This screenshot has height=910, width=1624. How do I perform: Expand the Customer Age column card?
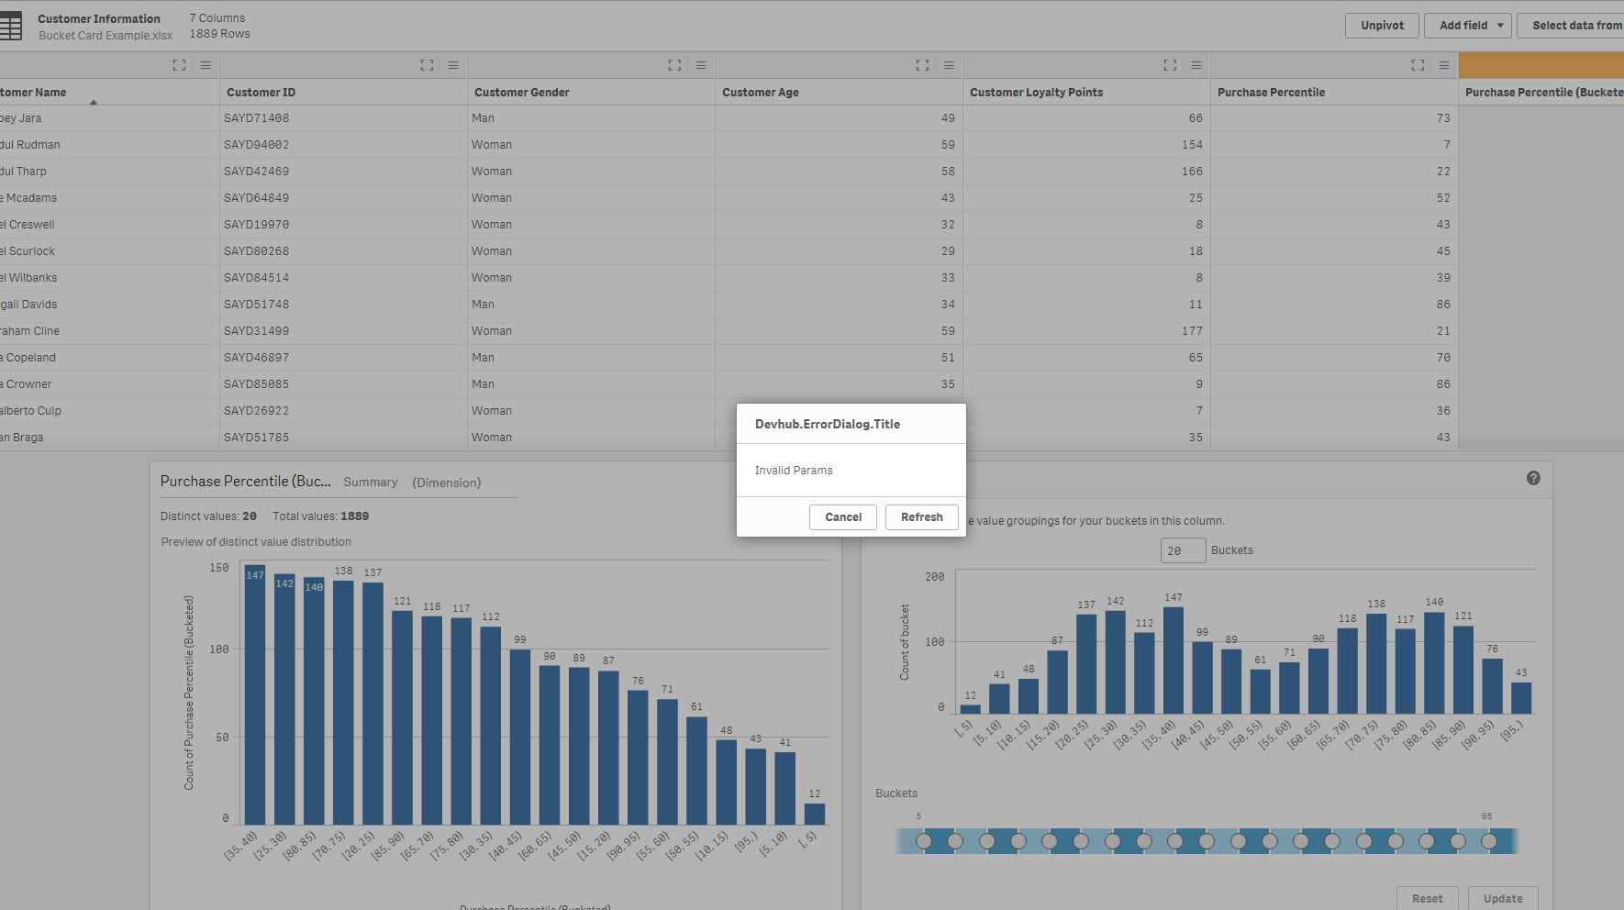(922, 65)
